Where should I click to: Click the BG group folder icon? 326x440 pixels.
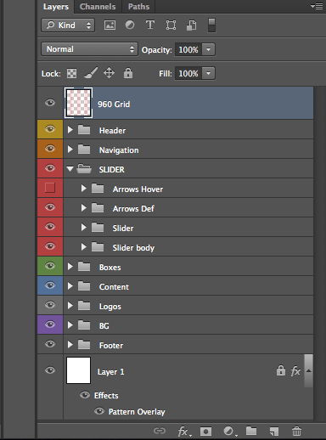click(84, 325)
